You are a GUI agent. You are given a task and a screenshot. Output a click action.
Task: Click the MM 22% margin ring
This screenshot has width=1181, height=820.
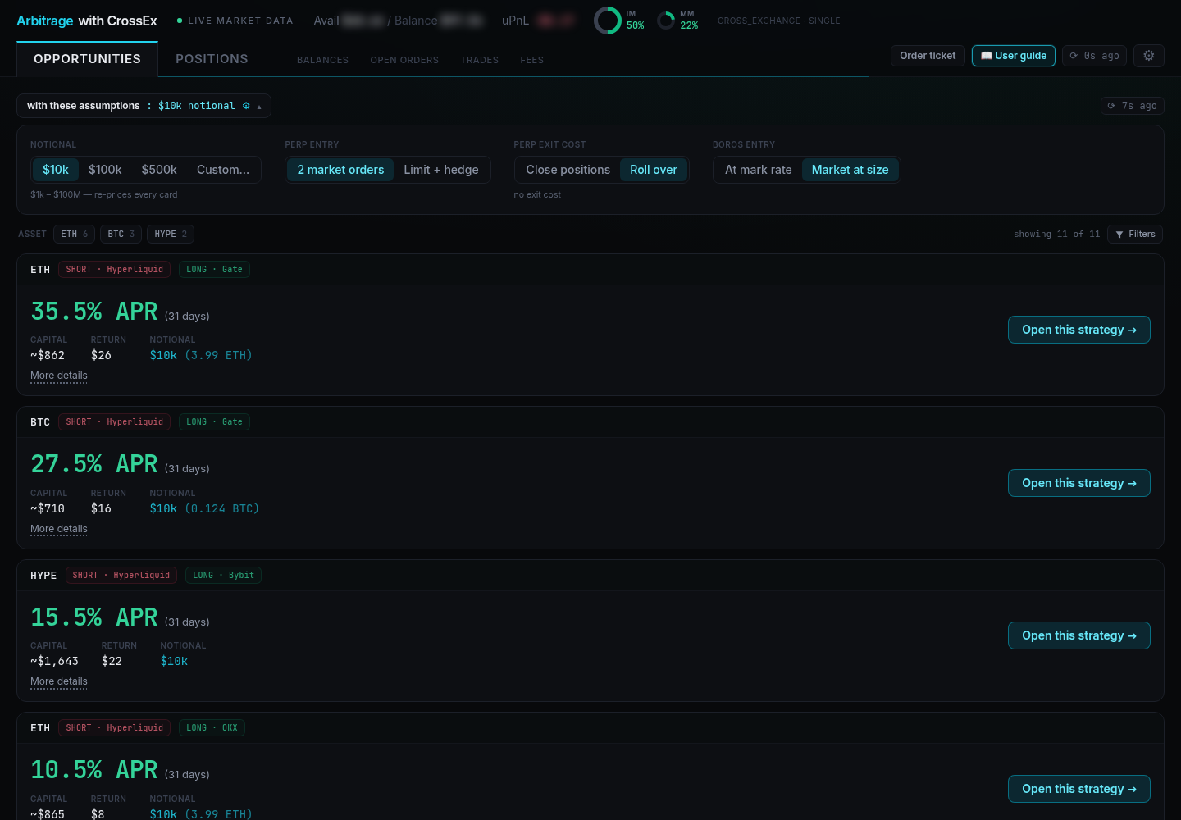point(666,20)
